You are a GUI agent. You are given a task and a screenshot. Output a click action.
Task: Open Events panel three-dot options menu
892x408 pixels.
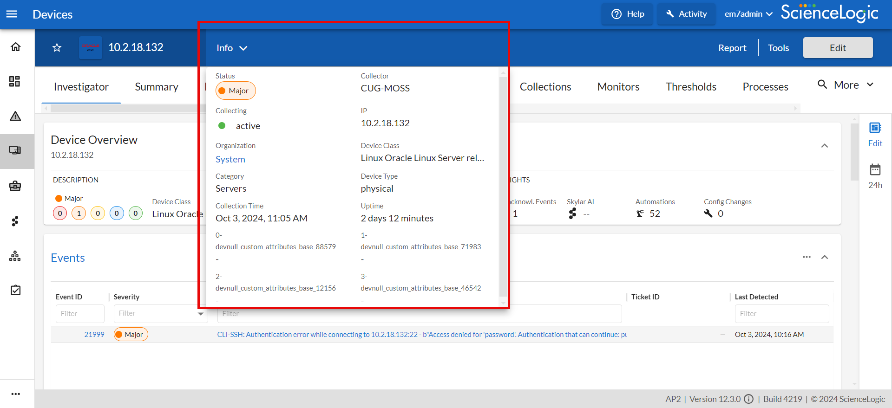click(x=807, y=257)
